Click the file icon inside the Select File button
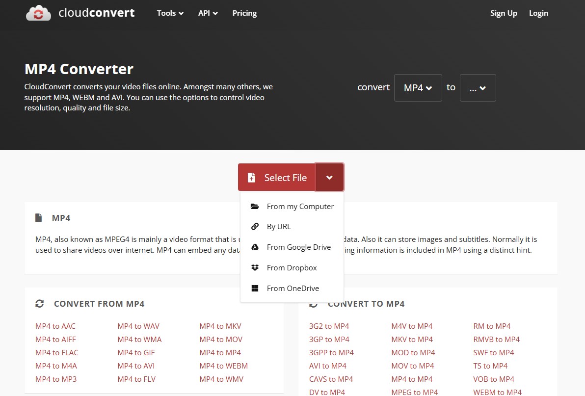The height and width of the screenshot is (396, 585). tap(252, 177)
